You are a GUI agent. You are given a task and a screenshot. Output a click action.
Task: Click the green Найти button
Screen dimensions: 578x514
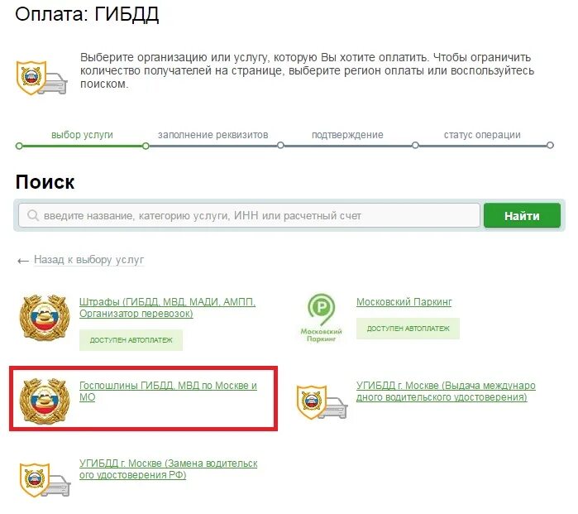tap(522, 215)
